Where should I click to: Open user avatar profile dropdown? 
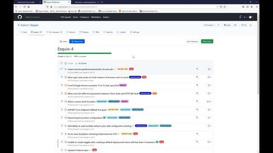point(251,17)
